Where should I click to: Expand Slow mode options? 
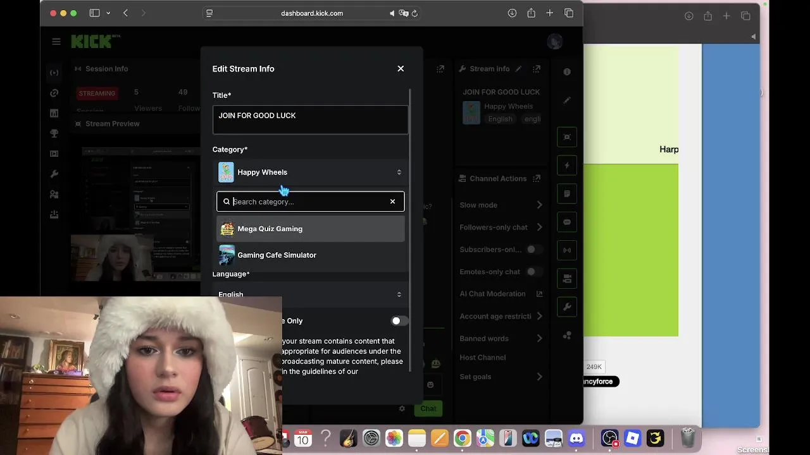pos(539,205)
